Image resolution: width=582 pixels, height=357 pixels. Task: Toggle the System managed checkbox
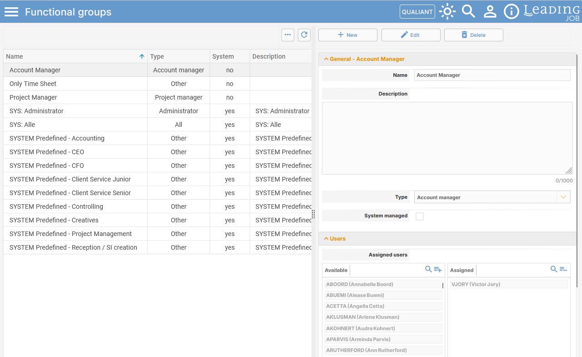pos(420,216)
